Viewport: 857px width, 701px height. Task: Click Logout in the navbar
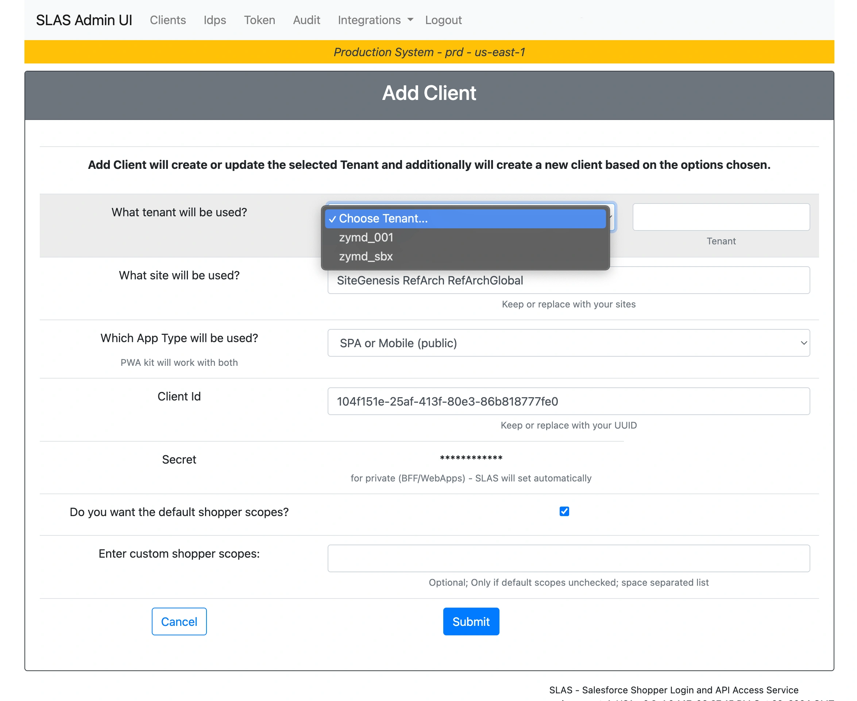pos(443,20)
